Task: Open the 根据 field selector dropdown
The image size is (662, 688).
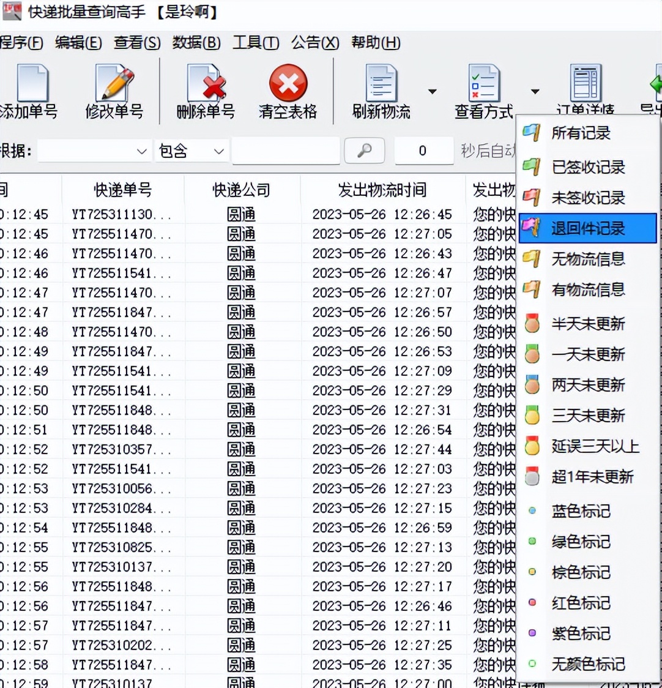Action: point(94,151)
